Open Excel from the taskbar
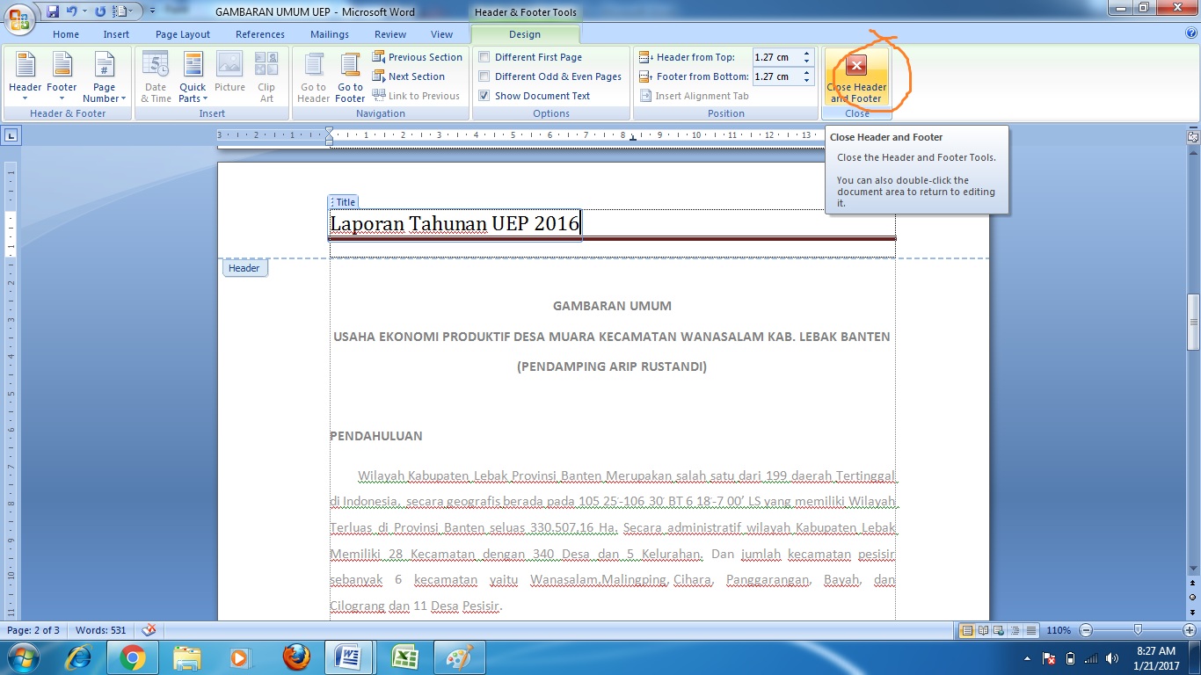Screen dimensions: 1201x675 click(405, 657)
